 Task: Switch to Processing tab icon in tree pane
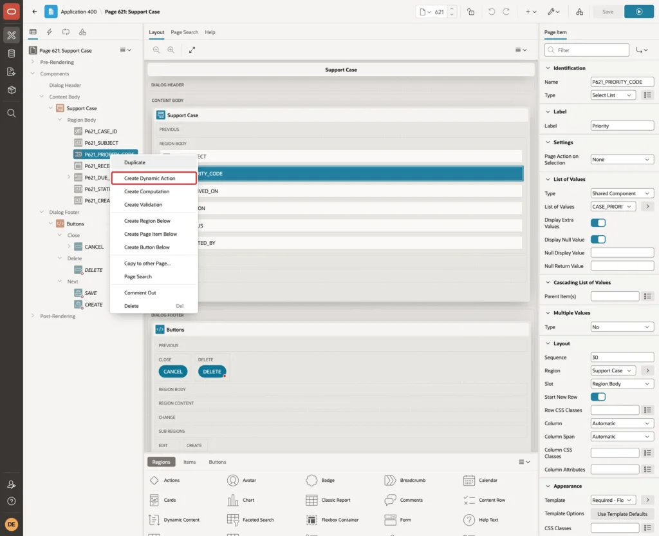point(66,32)
